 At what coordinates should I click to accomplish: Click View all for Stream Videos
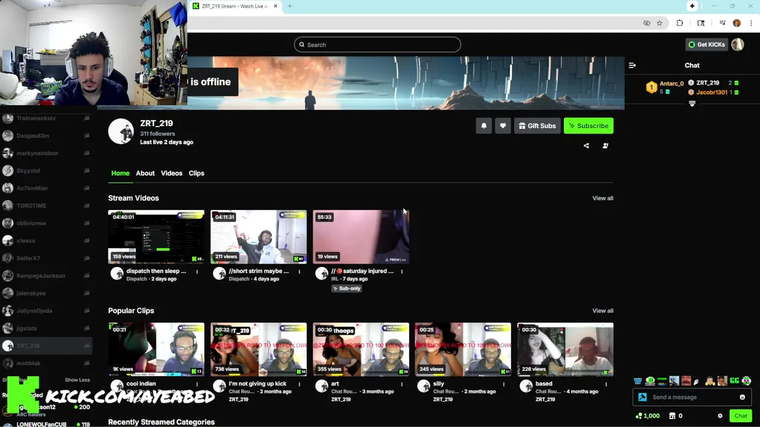tap(603, 198)
